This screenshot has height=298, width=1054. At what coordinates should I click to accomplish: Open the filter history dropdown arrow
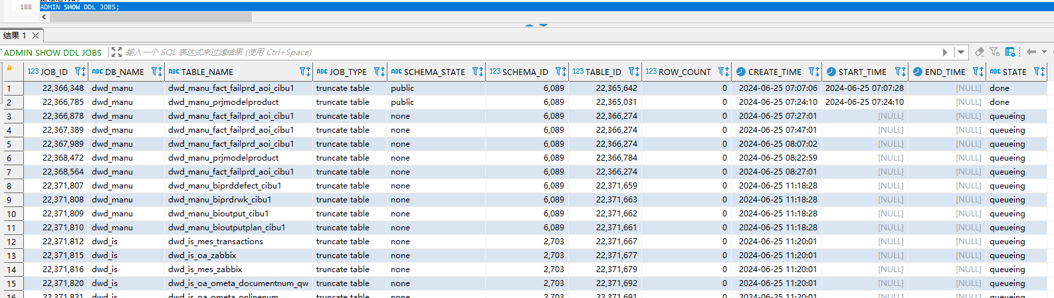961,52
